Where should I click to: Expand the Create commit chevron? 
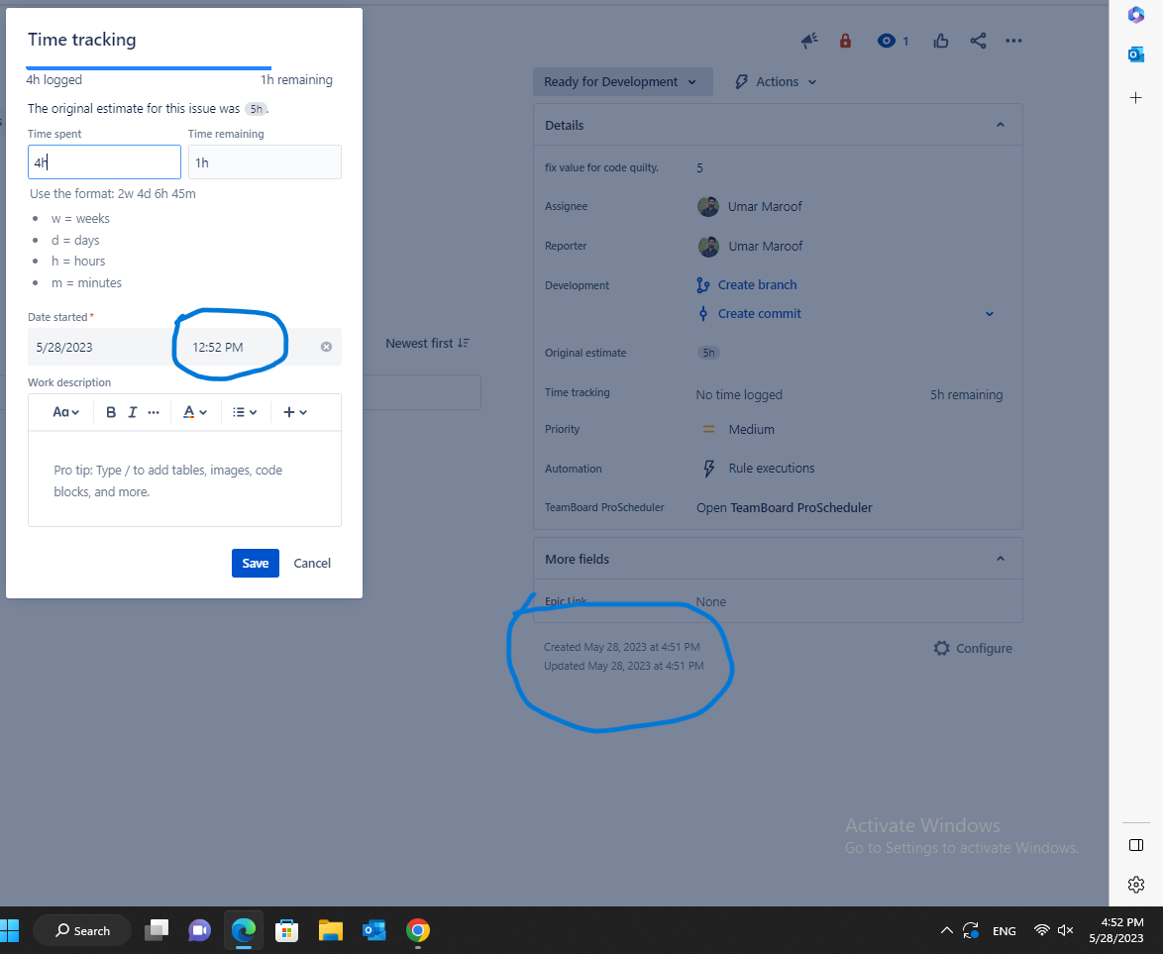click(x=989, y=313)
